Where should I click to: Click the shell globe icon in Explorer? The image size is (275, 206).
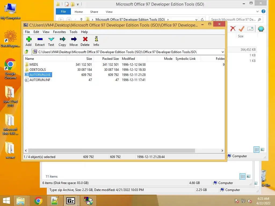pos(261,28)
